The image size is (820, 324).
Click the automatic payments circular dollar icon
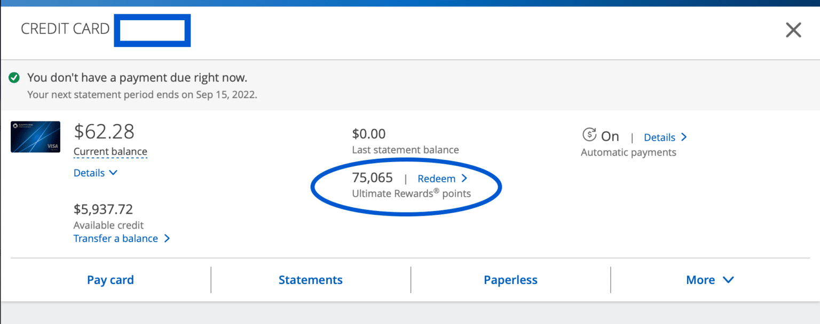click(589, 136)
